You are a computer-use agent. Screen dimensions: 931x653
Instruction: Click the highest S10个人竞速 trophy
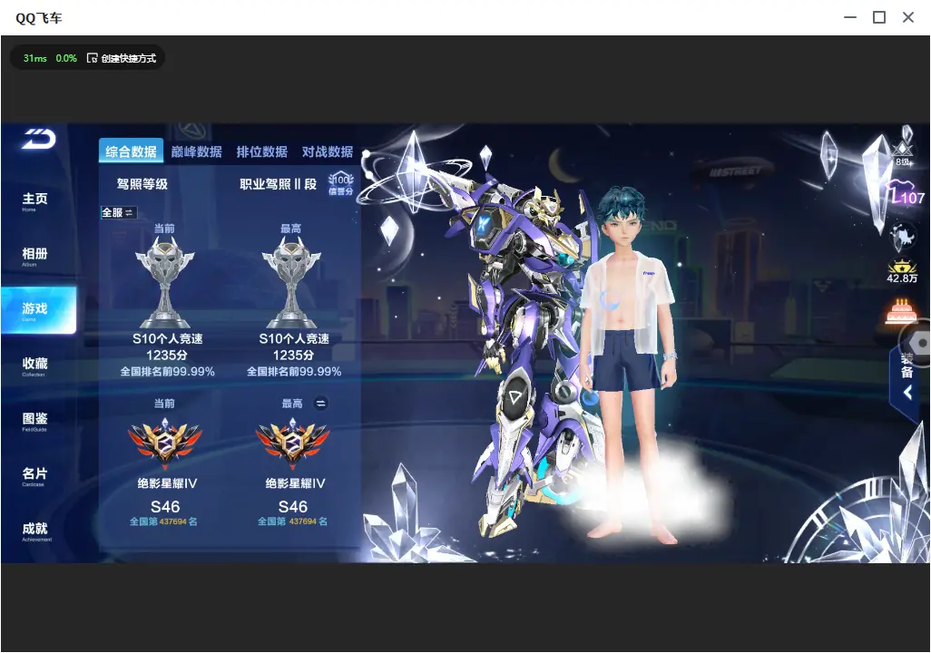(291, 282)
